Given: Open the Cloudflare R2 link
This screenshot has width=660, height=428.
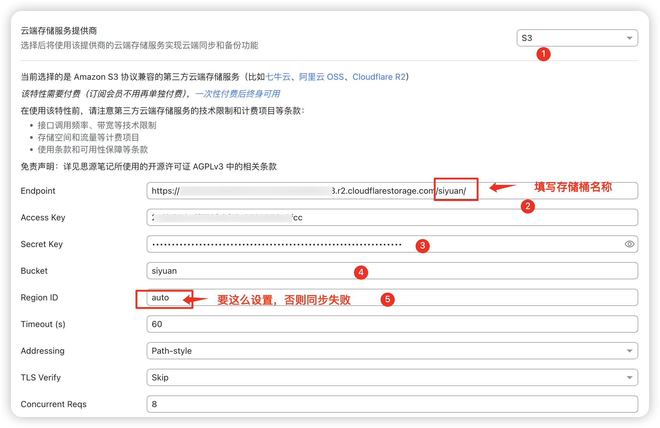Looking at the screenshot, I should point(379,77).
